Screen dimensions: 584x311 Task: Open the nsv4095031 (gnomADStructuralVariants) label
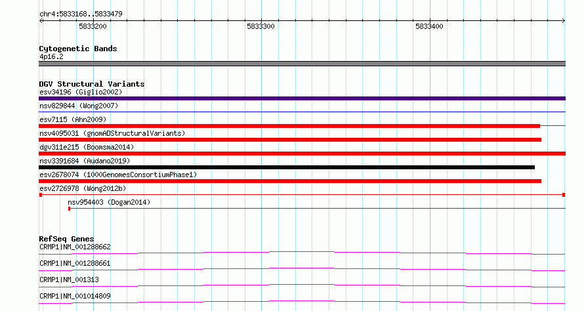pos(112,133)
